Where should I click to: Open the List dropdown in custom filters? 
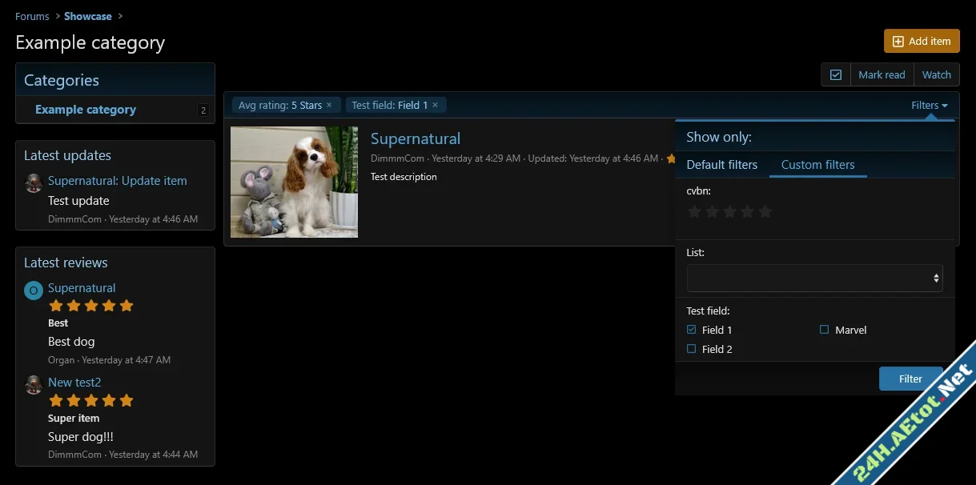[813, 278]
